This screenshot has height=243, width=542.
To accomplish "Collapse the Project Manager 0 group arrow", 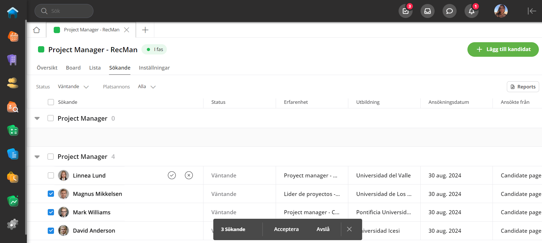I will point(37,118).
